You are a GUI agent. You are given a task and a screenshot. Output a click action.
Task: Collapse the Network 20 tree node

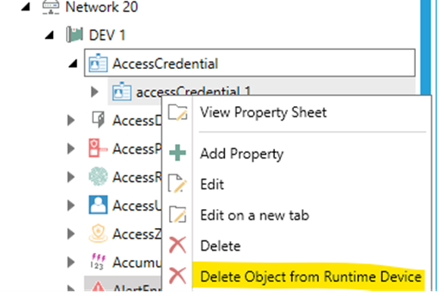click(26, 7)
